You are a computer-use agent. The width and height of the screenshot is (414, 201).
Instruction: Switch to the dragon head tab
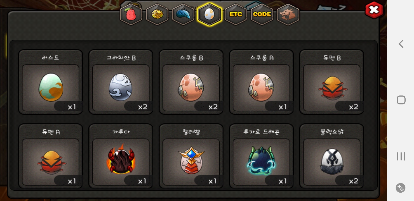(288, 15)
